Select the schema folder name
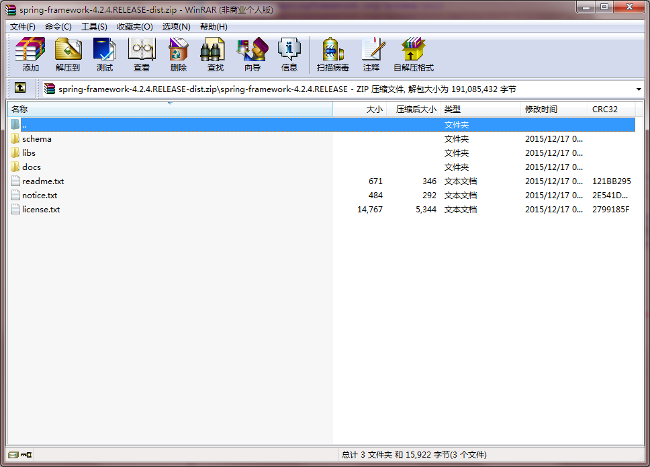Viewport: 650px width, 467px height. 37,139
